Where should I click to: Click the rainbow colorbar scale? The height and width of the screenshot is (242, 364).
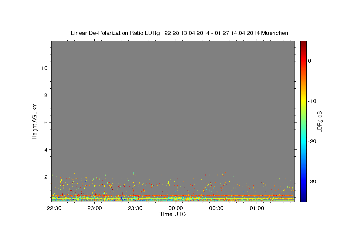click(303, 121)
